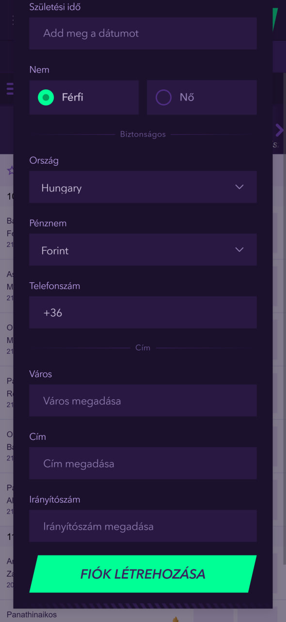
Task: Open the hamburger menu behind the form
Action: (x=9, y=89)
